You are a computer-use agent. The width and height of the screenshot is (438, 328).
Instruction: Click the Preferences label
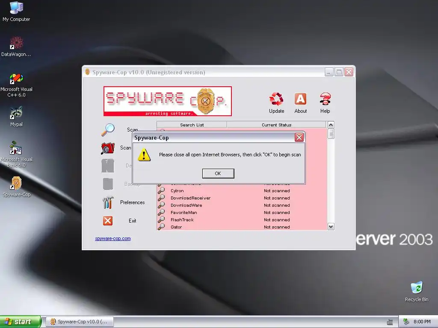[x=133, y=202]
